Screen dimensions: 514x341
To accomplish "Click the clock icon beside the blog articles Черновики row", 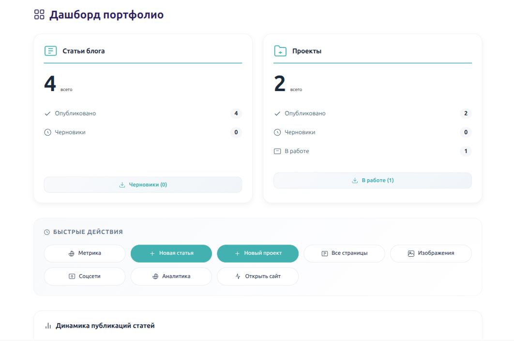I will (47, 132).
